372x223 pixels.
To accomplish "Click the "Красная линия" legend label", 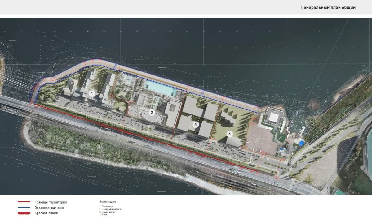I will tap(46, 213).
